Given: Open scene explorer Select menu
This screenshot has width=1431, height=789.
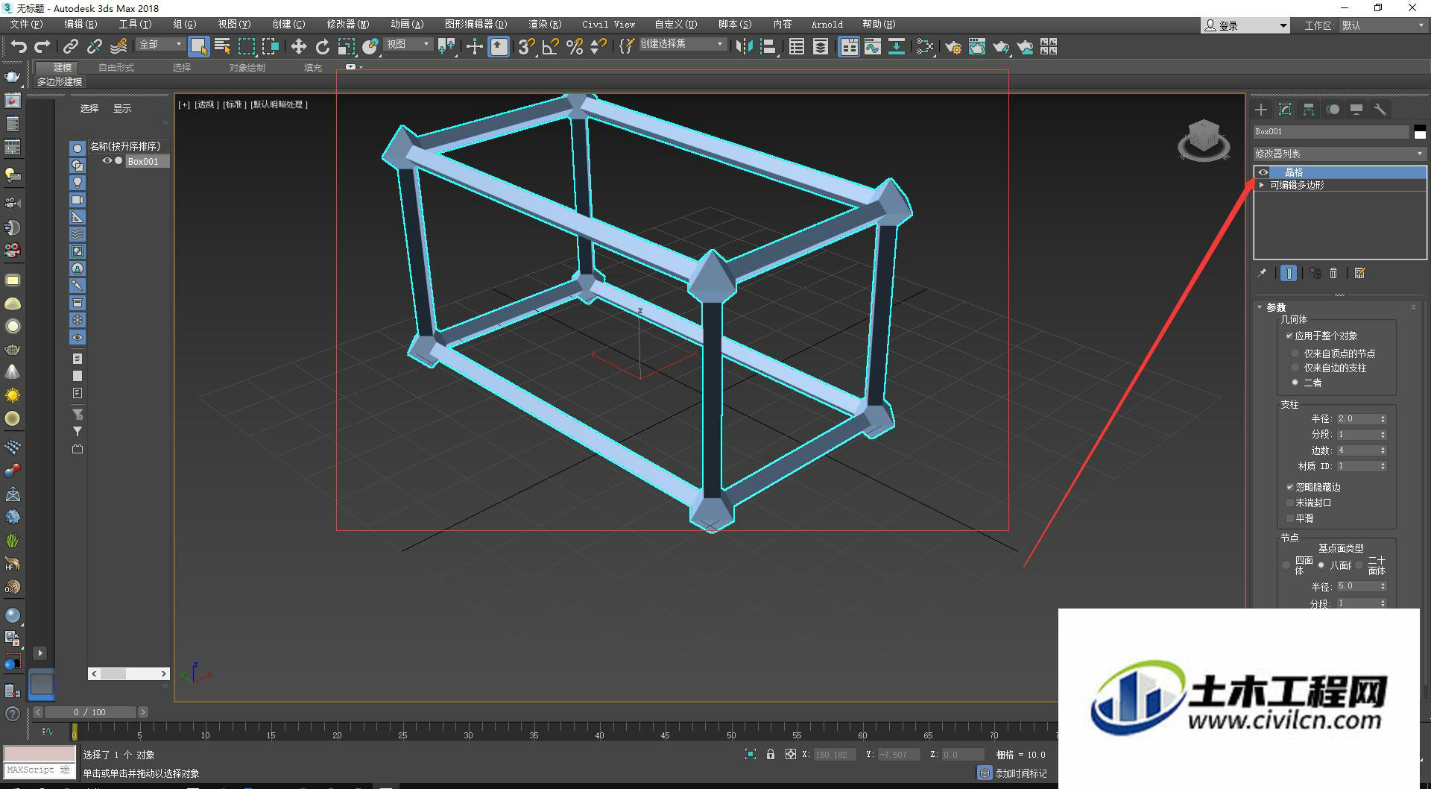Looking at the screenshot, I should pos(89,109).
